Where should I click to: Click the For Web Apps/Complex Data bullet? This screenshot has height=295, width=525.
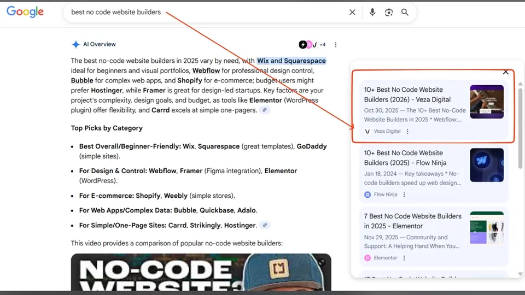pos(168,210)
